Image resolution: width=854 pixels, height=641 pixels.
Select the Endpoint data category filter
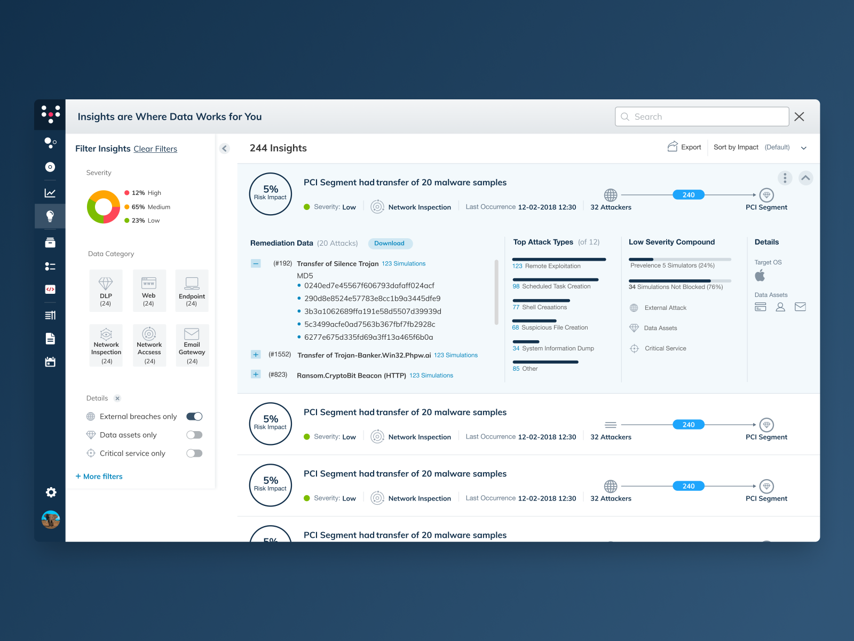pyautogui.click(x=192, y=291)
